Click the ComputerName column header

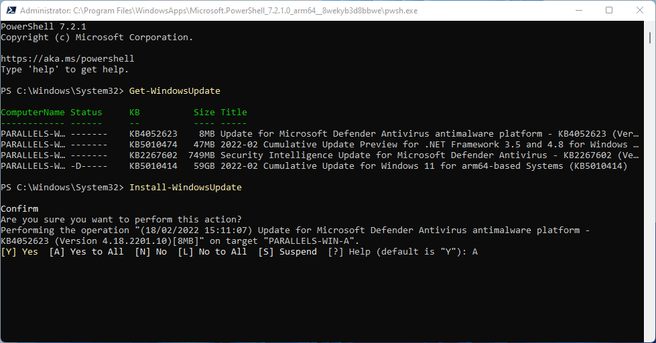point(33,112)
